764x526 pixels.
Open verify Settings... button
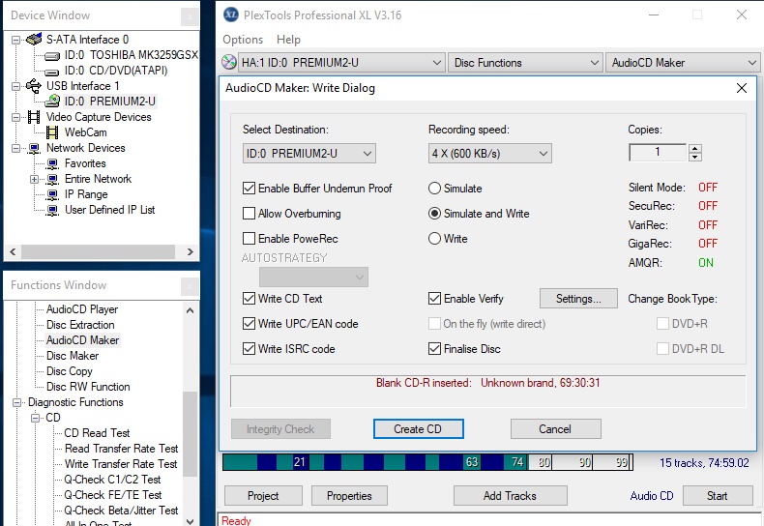coord(578,299)
